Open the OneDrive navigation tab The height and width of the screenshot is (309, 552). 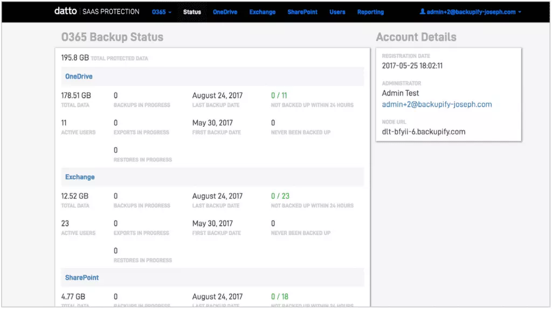coord(225,12)
